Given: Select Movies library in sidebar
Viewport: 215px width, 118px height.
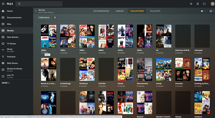Looking at the screenshot, I should click(x=17, y=31).
